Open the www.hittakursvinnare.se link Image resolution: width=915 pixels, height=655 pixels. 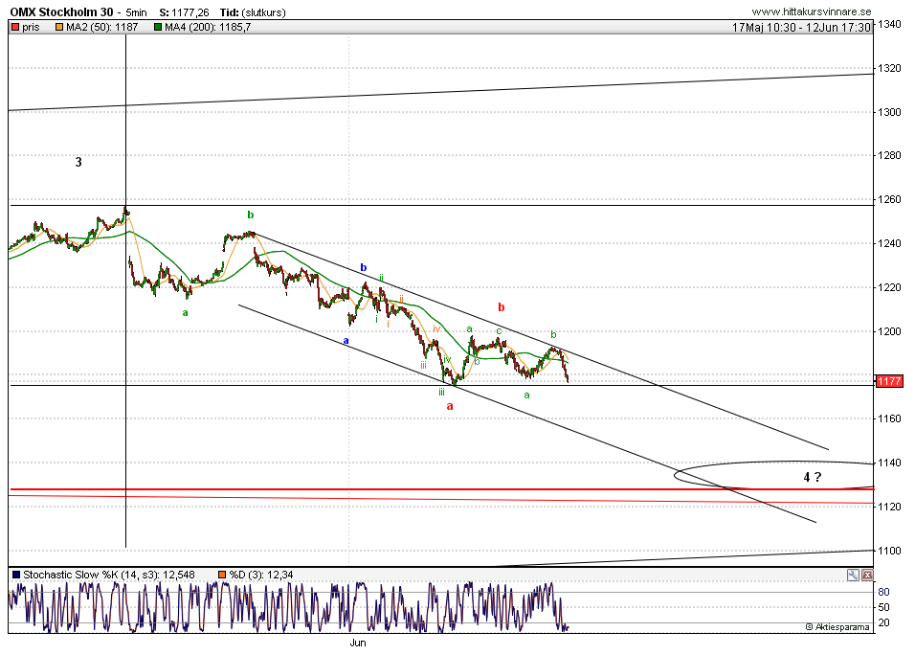click(811, 11)
